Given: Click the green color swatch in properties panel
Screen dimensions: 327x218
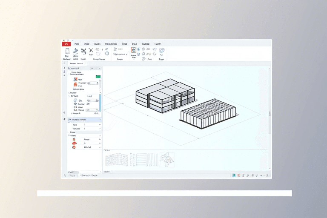Looking at the screenshot, I should pyautogui.click(x=98, y=77).
